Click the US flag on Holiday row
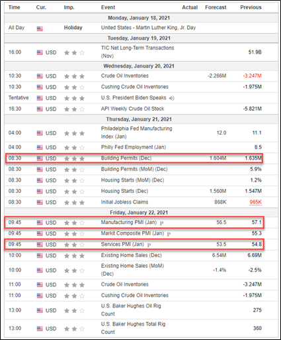The width and height of the screenshot is (281, 340). pyautogui.click(x=40, y=28)
